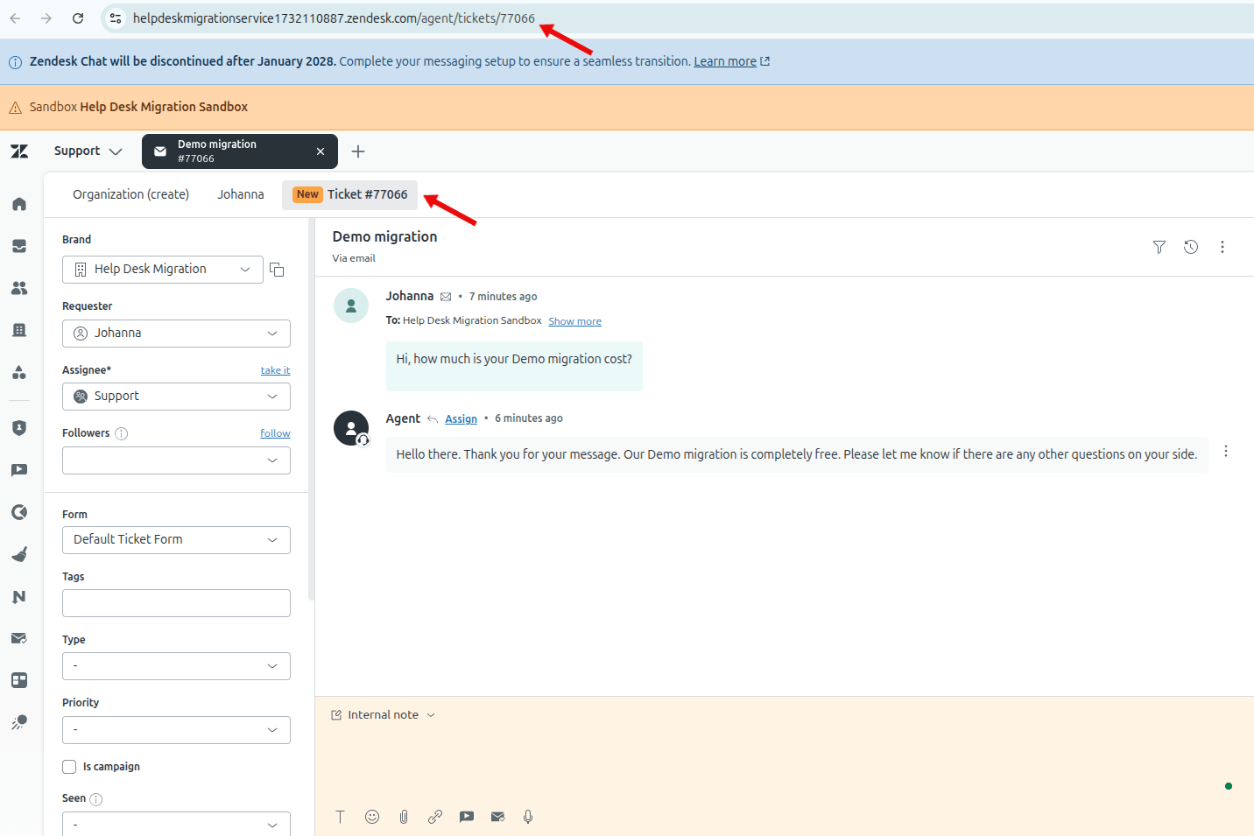
Task: Open Organizations building icon in sidebar
Action: pyautogui.click(x=19, y=330)
